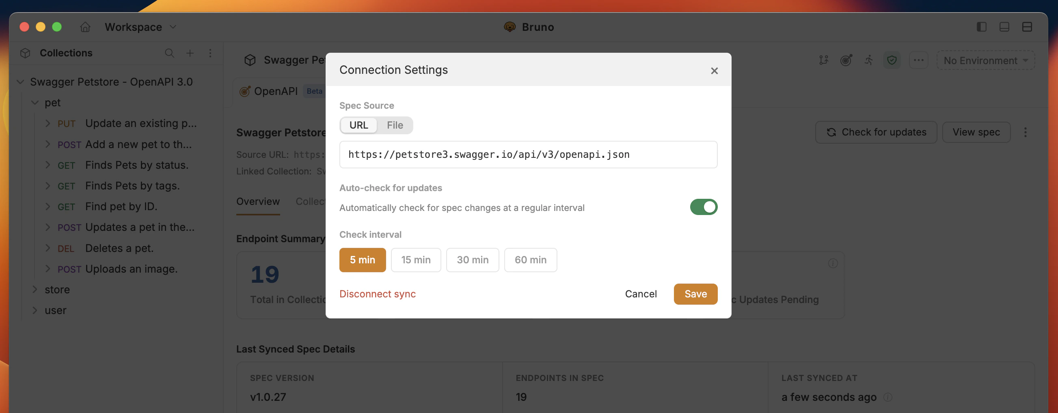The height and width of the screenshot is (413, 1058).
Task: Select the 30 min check interval
Action: [472, 260]
